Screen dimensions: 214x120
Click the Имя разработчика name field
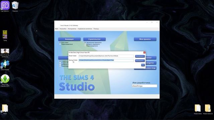pos(144,86)
